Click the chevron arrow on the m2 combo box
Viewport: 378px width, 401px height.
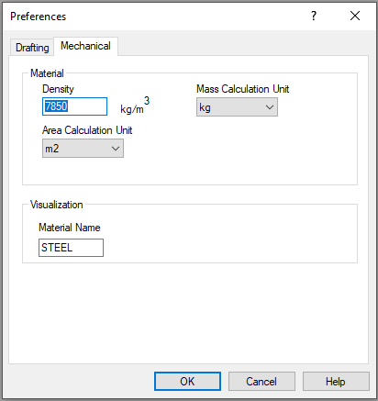pyautogui.click(x=116, y=149)
